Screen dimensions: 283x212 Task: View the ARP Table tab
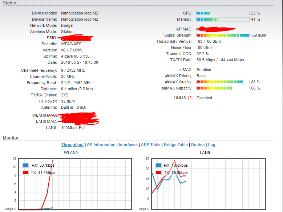[150, 145]
